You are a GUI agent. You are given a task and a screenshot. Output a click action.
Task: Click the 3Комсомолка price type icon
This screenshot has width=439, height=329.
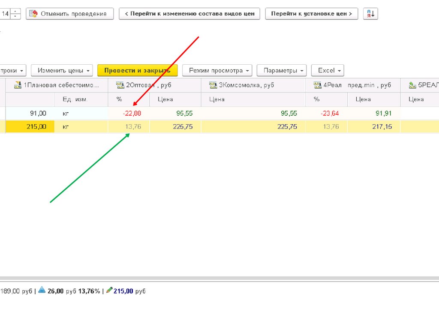click(x=213, y=85)
